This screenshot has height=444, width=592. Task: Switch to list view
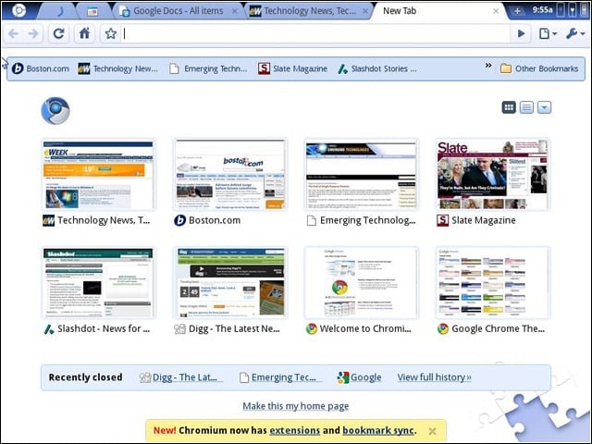tap(526, 107)
